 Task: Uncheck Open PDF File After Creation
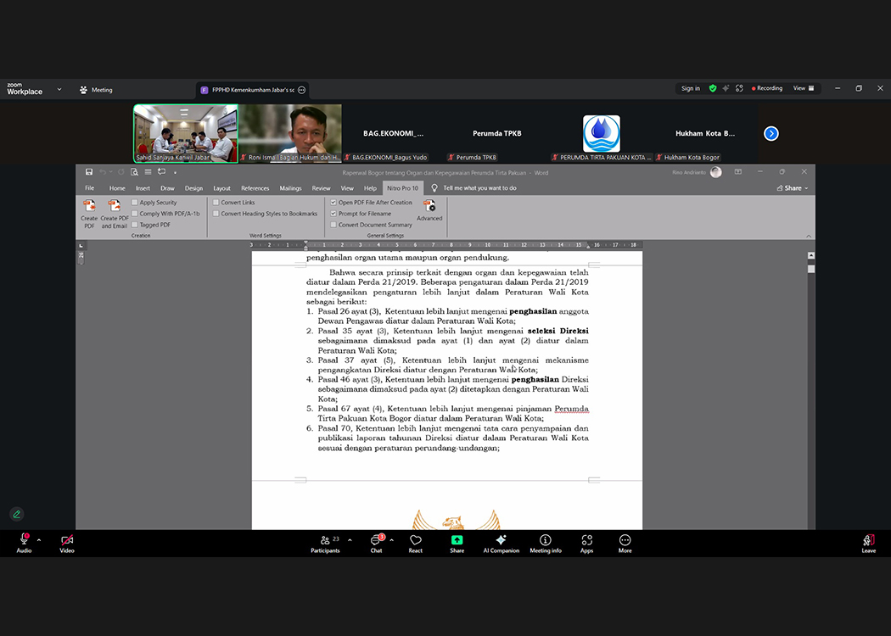pyautogui.click(x=333, y=203)
